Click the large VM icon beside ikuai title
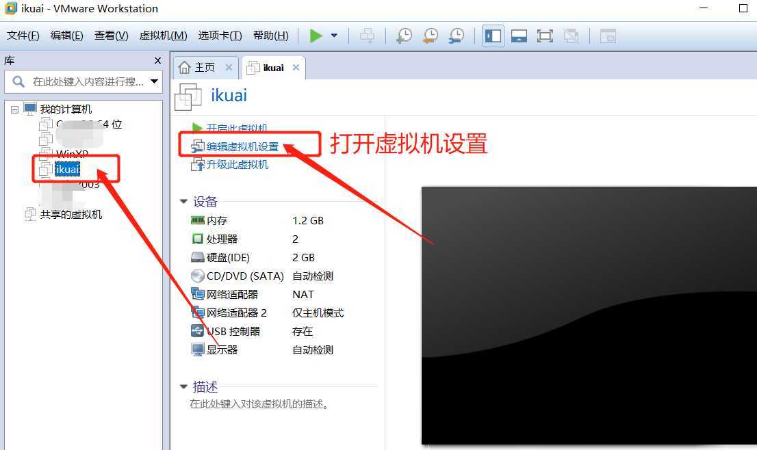The image size is (757, 450). pos(188,96)
